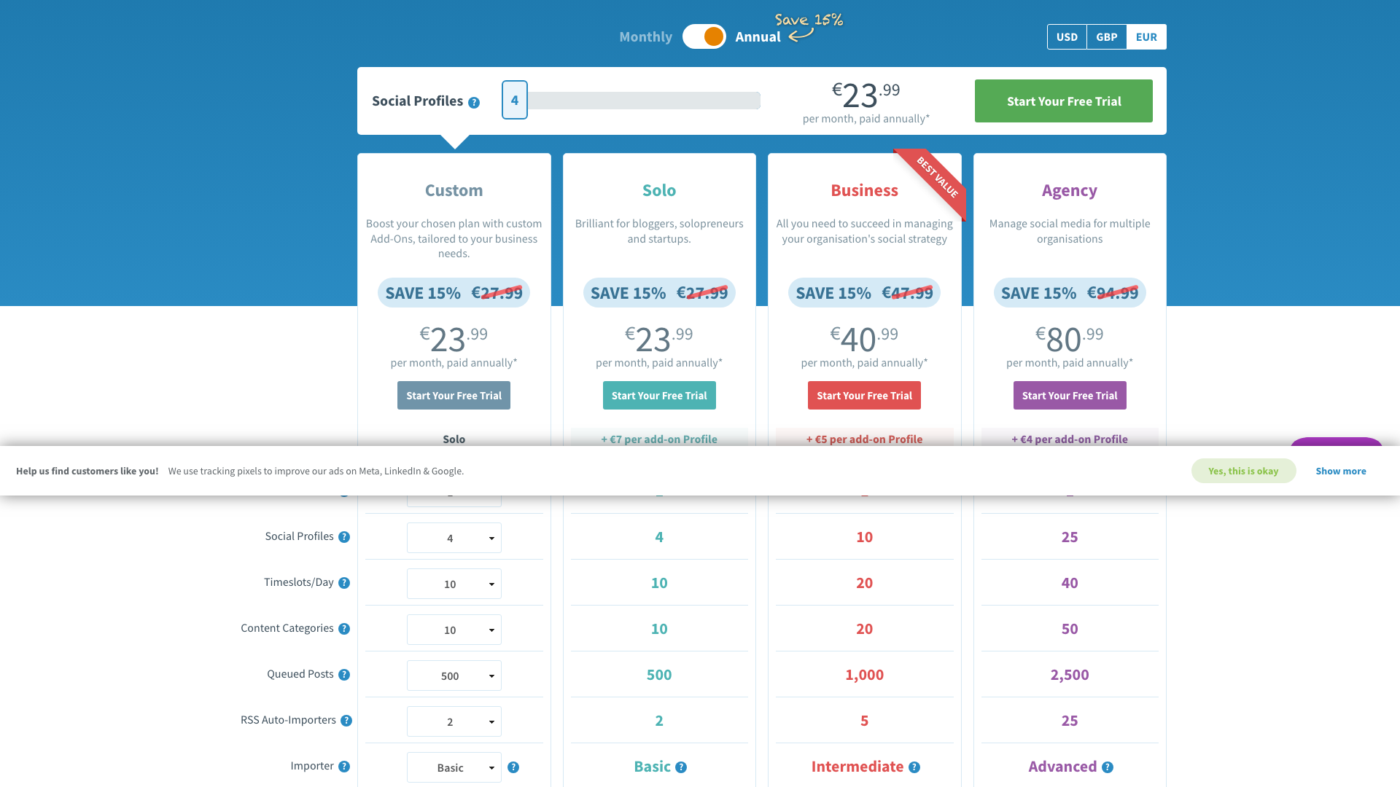Click the help icon beside Timeslots/Day

(345, 583)
